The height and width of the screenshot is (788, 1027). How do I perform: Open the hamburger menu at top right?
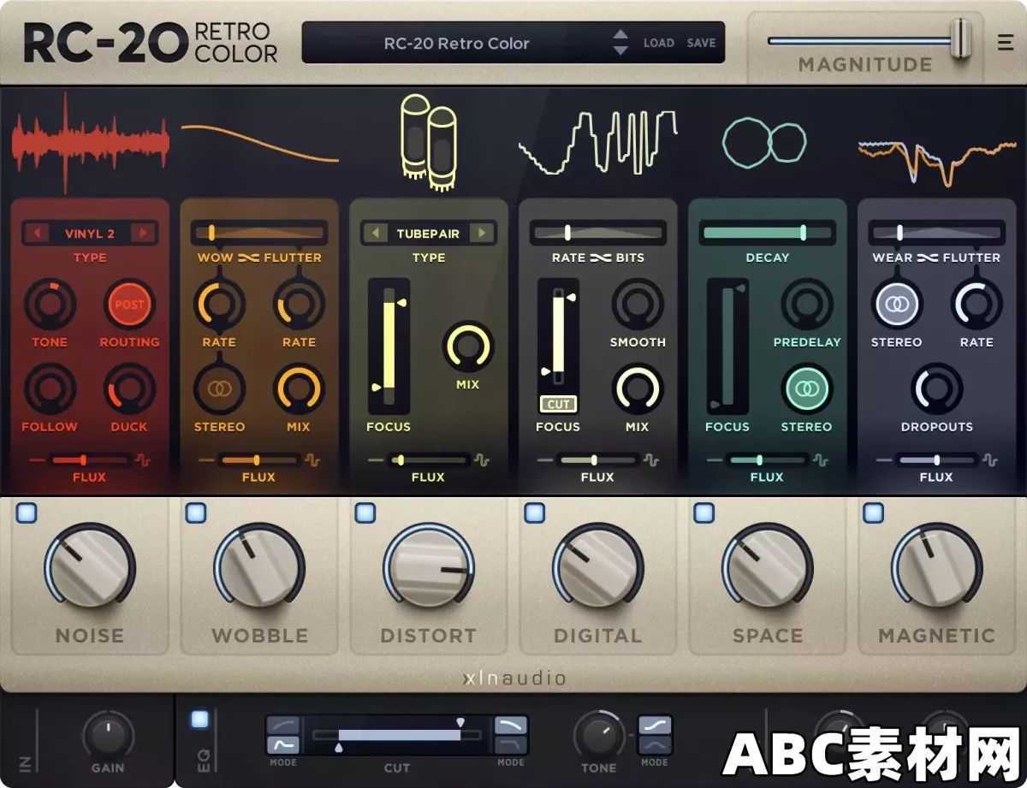(x=1006, y=43)
